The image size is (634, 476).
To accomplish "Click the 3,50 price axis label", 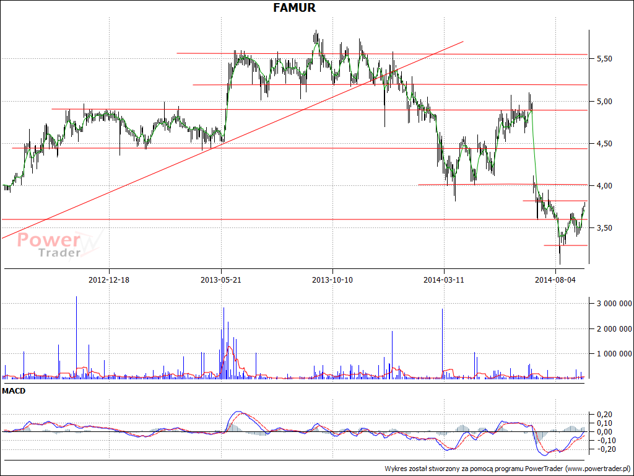I will [x=604, y=228].
